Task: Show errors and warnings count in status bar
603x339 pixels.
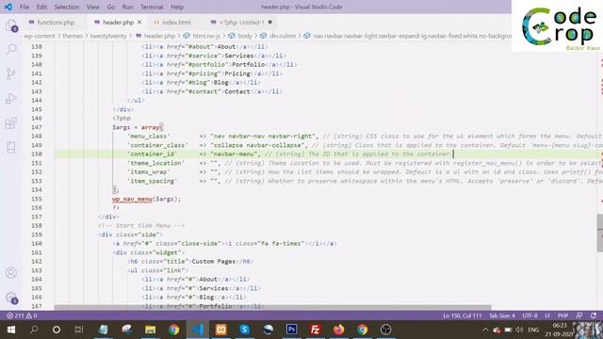Action: click(x=22, y=315)
